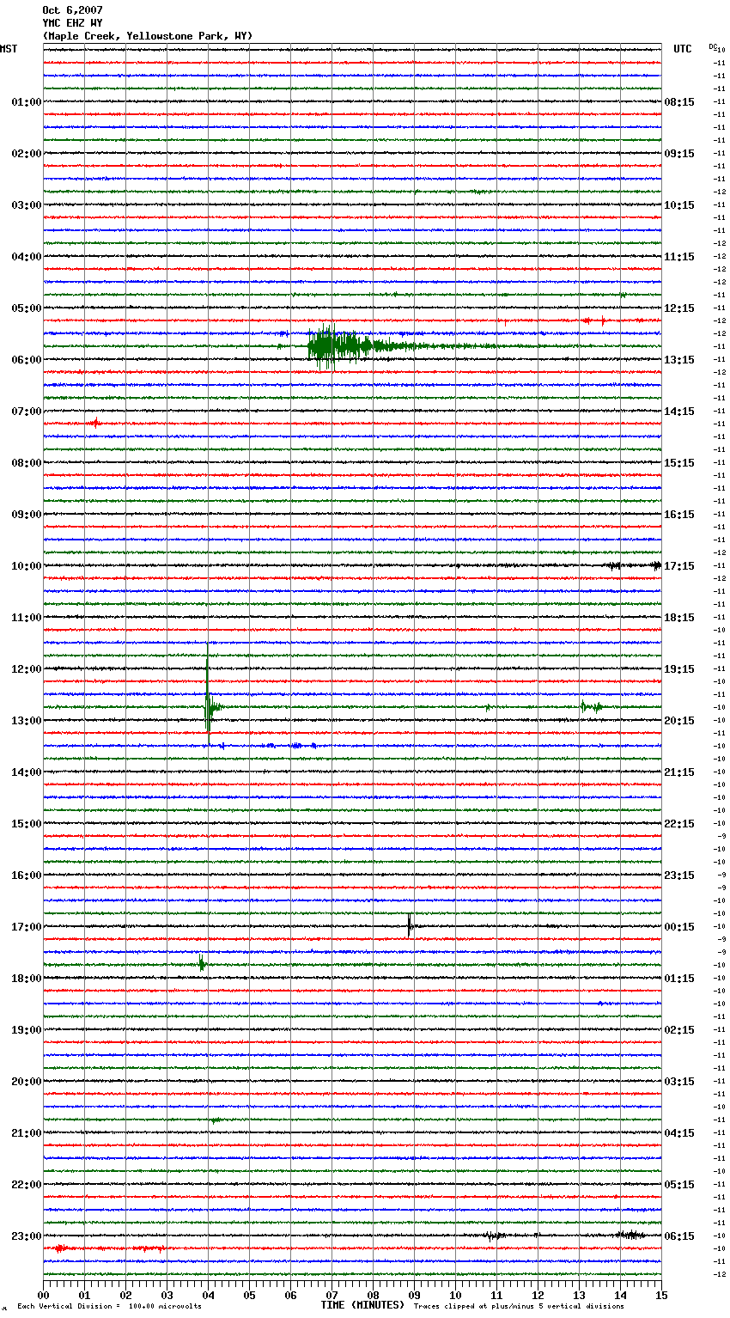The image size is (730, 1318).
Task: Click the "05:00" MST hour label
Action: pyautogui.click(x=27, y=308)
